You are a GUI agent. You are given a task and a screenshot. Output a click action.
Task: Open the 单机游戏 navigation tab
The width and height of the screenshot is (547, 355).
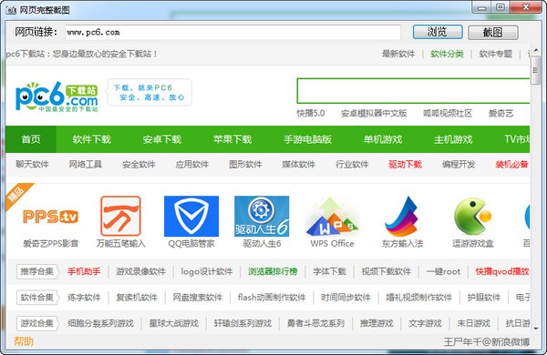coord(383,139)
